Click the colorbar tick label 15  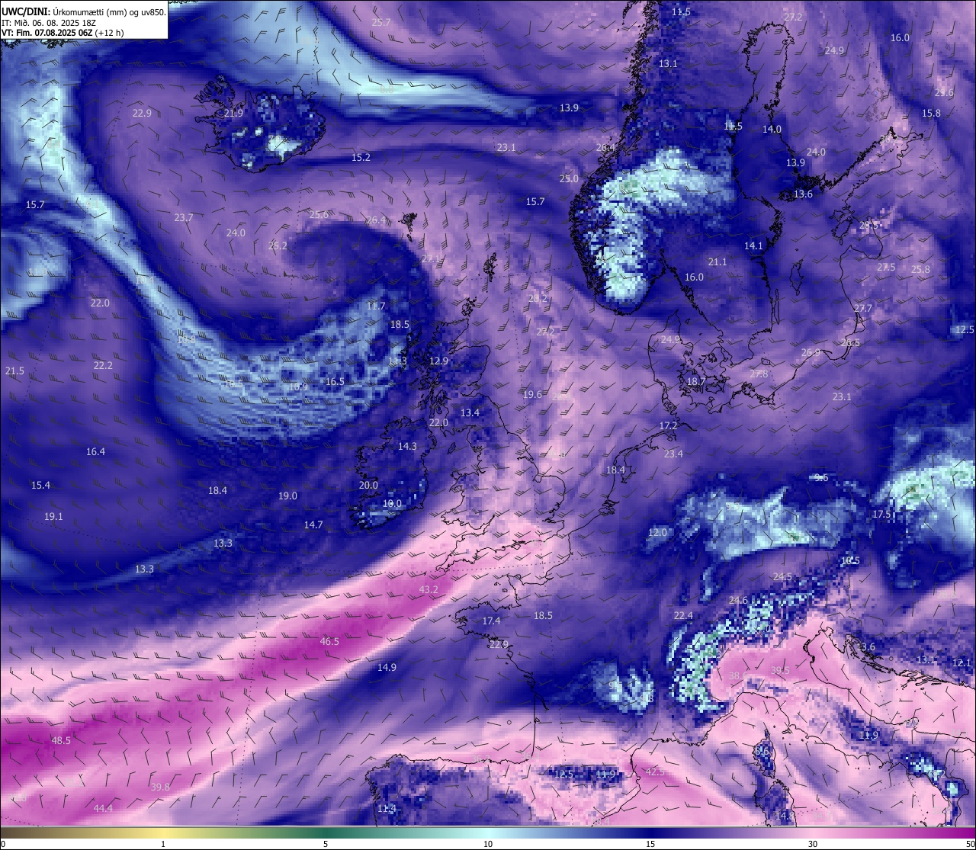tap(650, 844)
